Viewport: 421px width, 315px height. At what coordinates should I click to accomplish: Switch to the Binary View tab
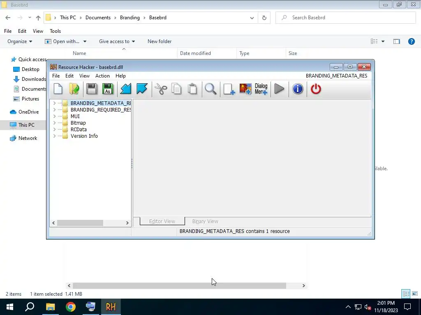pyautogui.click(x=205, y=221)
